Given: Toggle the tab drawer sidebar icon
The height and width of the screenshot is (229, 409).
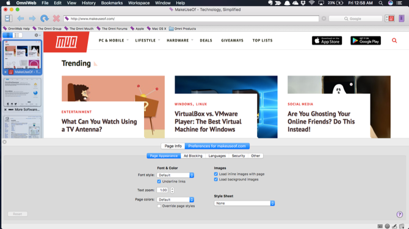Looking at the screenshot, I should point(9,18).
